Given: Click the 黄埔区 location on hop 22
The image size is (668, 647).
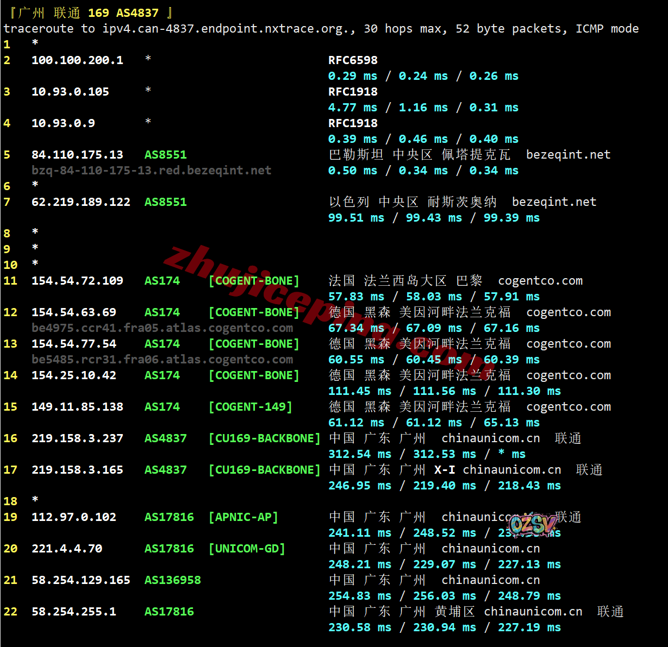Looking at the screenshot, I should [x=454, y=612].
